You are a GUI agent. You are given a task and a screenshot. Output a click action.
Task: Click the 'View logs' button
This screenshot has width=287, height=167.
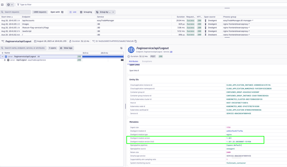(66, 48)
